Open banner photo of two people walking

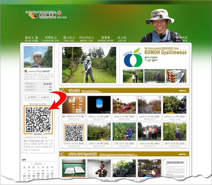133,76
